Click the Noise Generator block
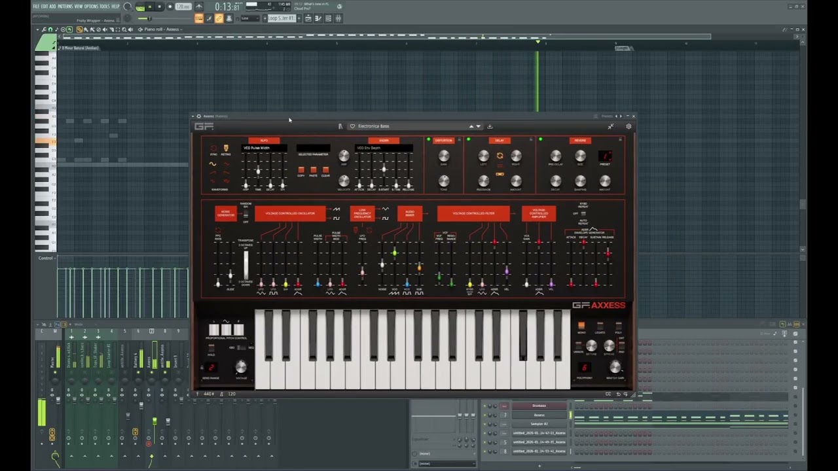This screenshot has height=471, width=838. (x=226, y=213)
